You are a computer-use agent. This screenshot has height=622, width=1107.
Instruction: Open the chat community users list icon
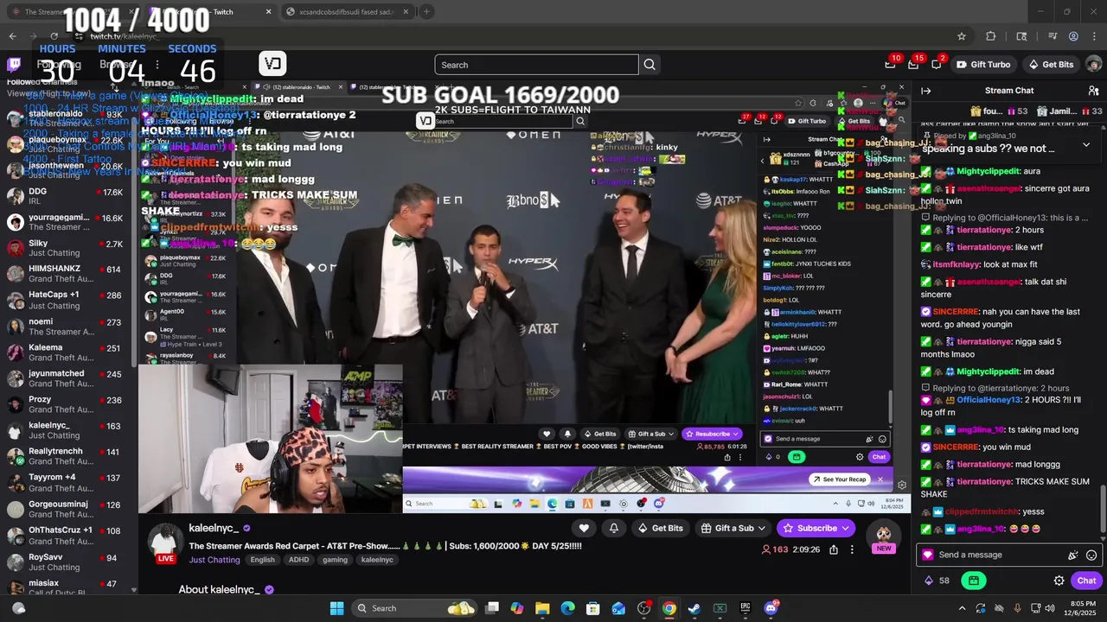[1093, 91]
